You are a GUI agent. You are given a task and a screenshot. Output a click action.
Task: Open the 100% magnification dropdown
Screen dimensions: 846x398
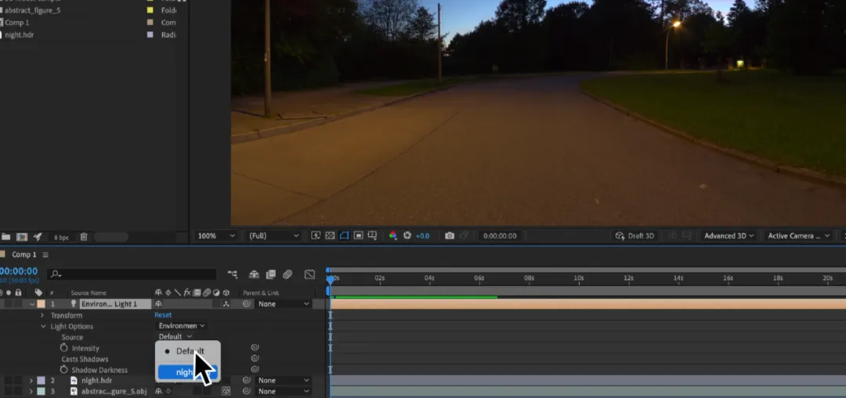click(216, 236)
